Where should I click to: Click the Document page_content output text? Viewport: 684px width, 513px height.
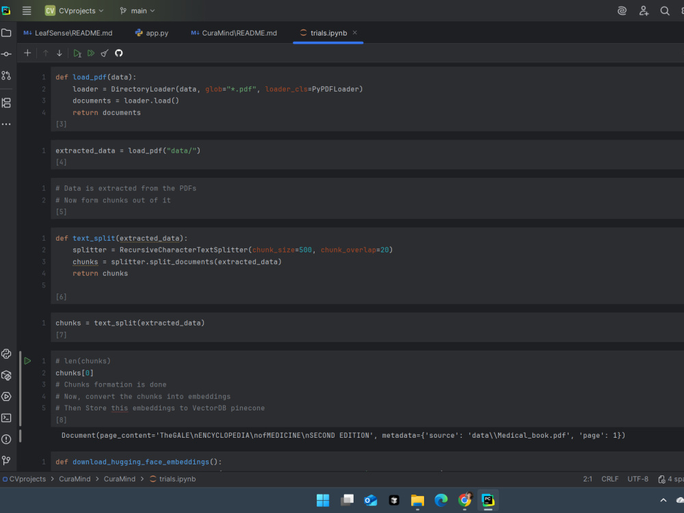tap(343, 435)
